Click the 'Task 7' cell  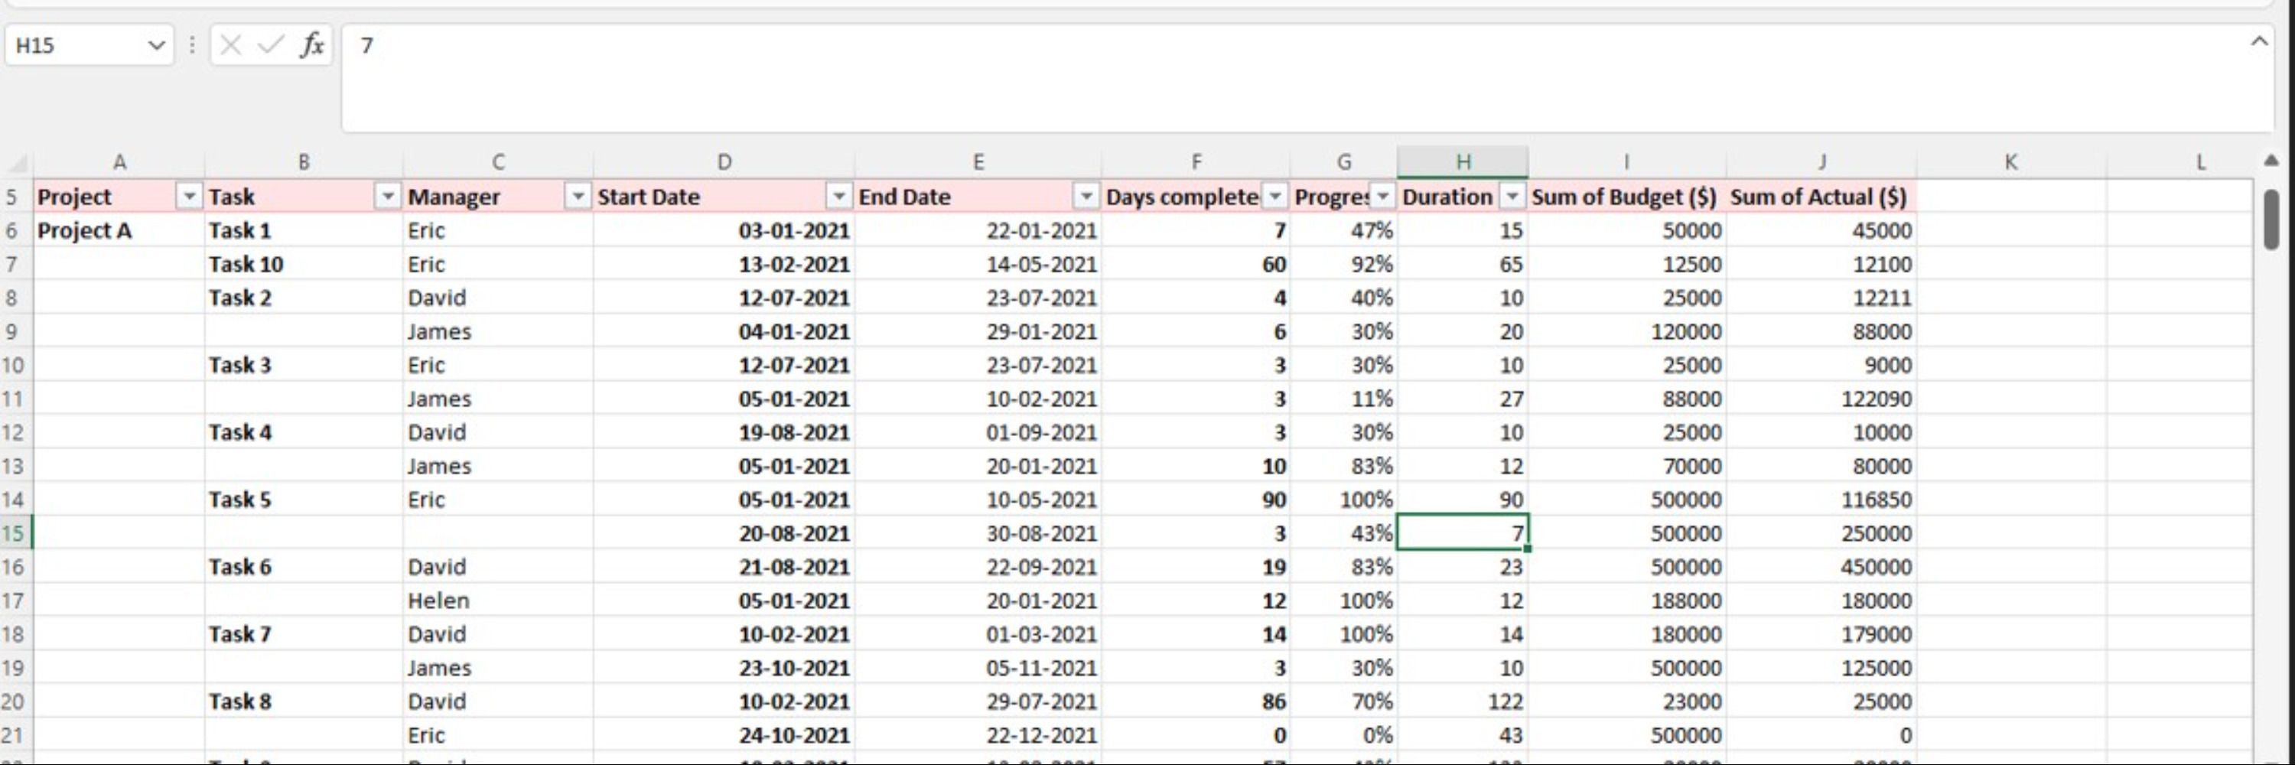(304, 634)
